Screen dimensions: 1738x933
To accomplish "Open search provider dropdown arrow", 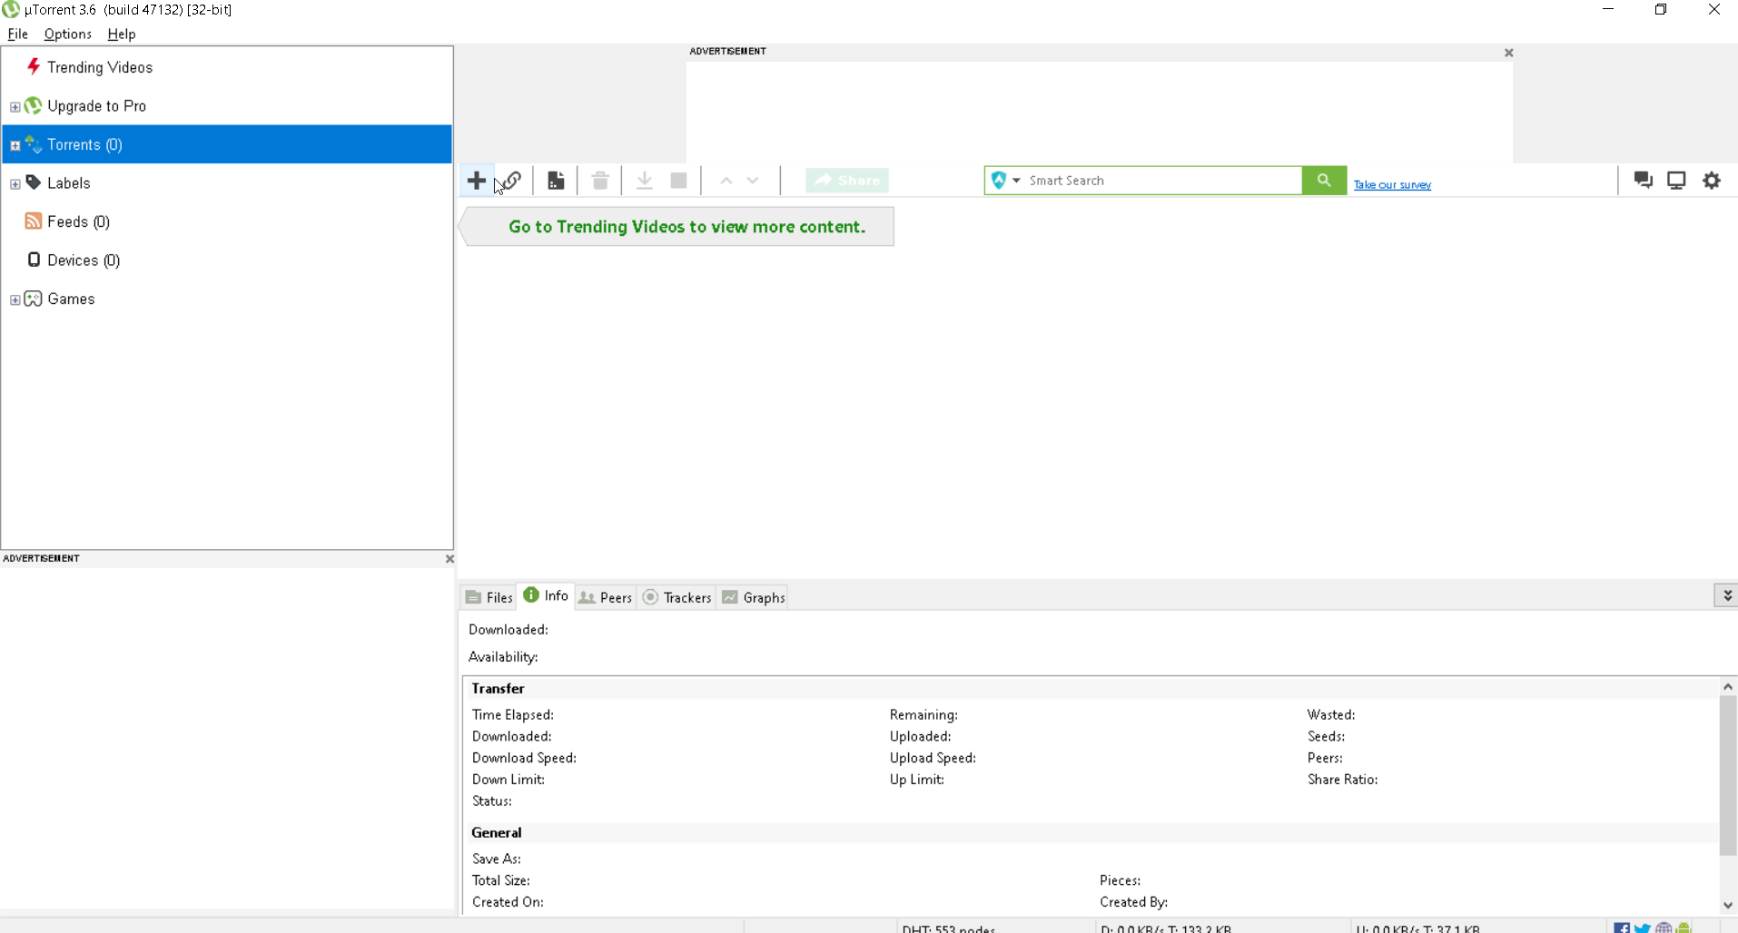I will (1017, 181).
